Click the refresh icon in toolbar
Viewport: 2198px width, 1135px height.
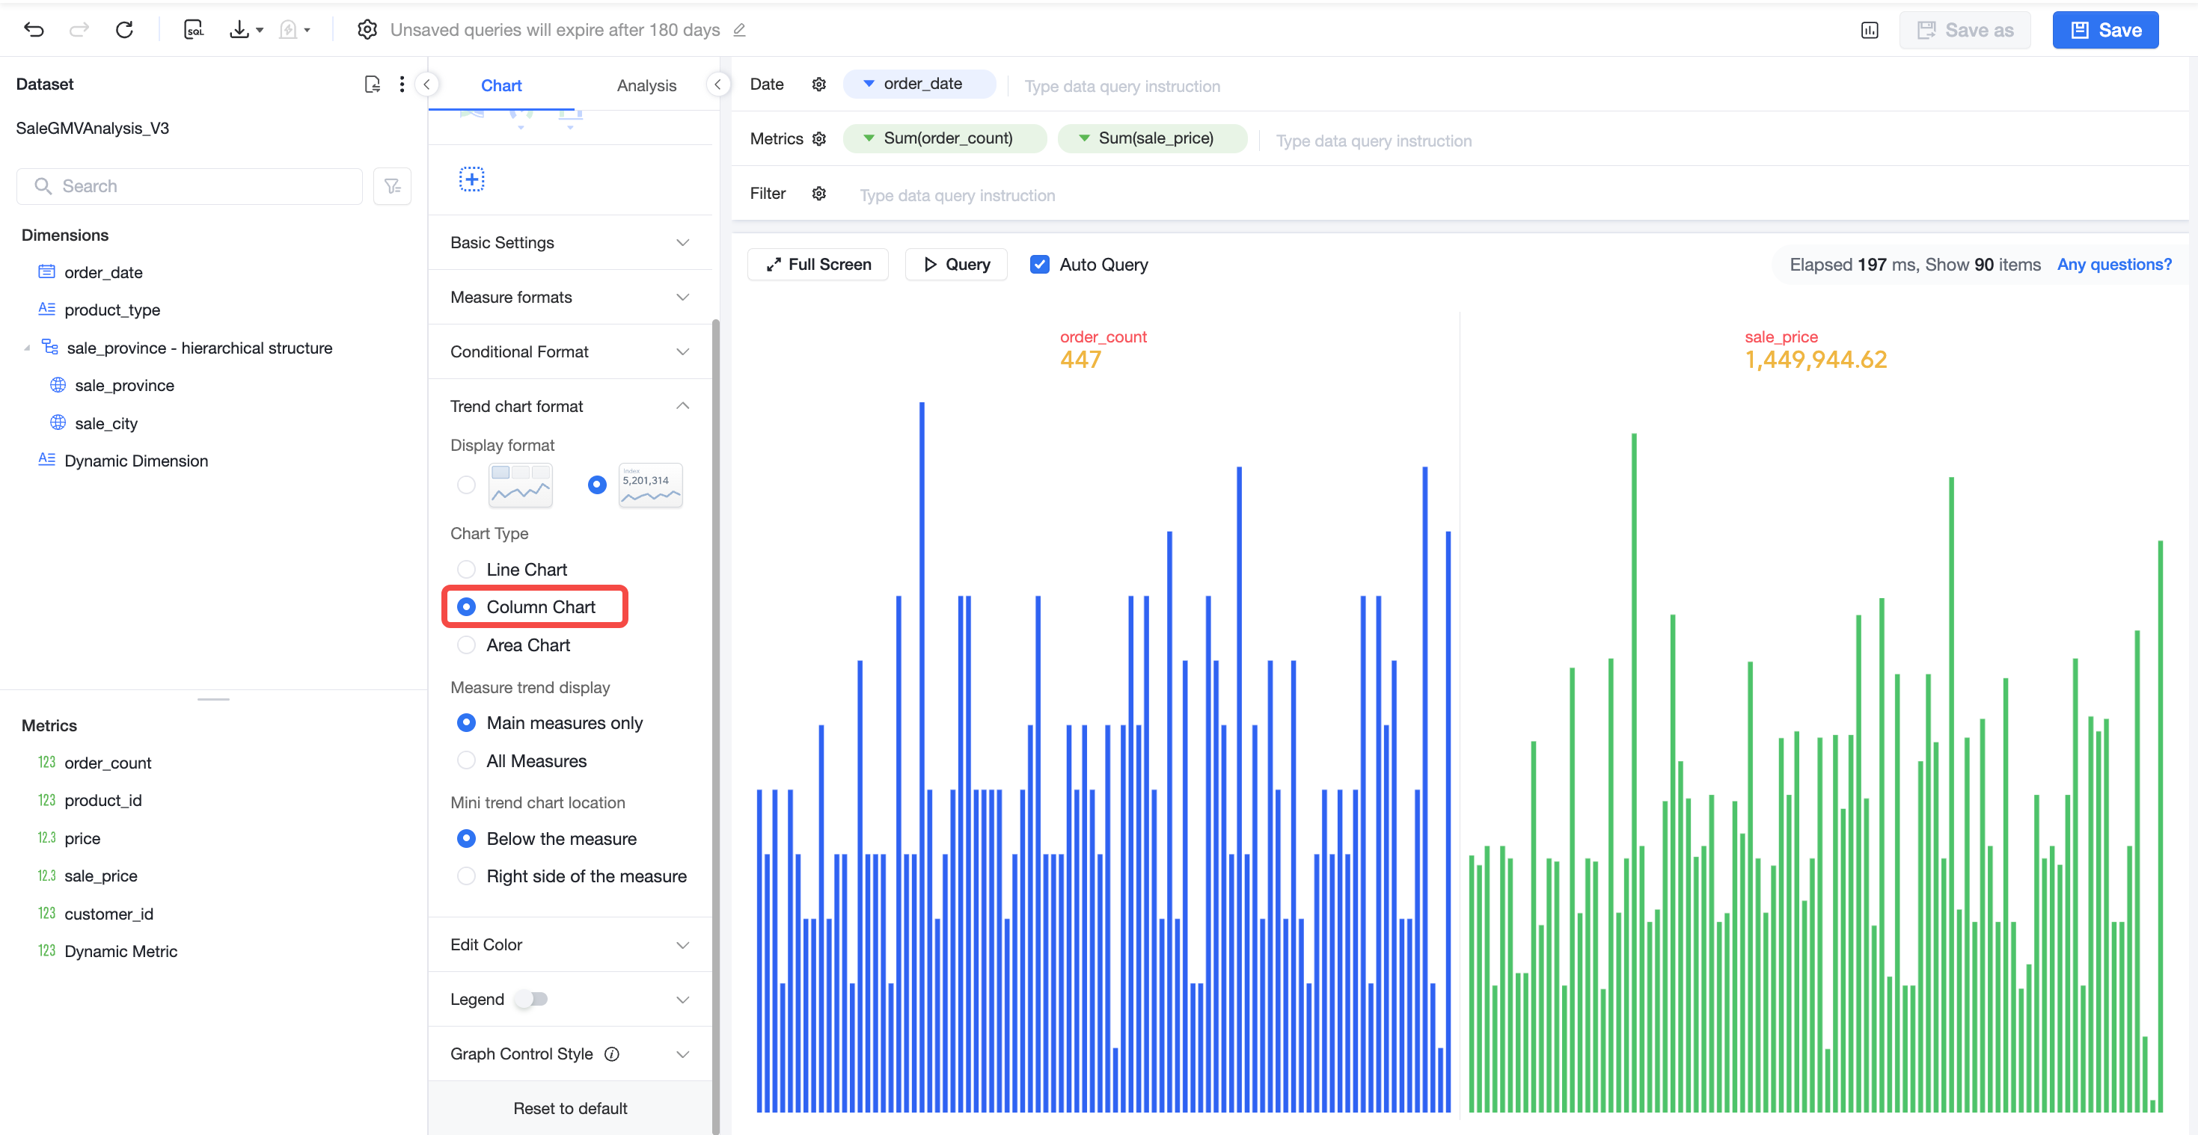(125, 30)
